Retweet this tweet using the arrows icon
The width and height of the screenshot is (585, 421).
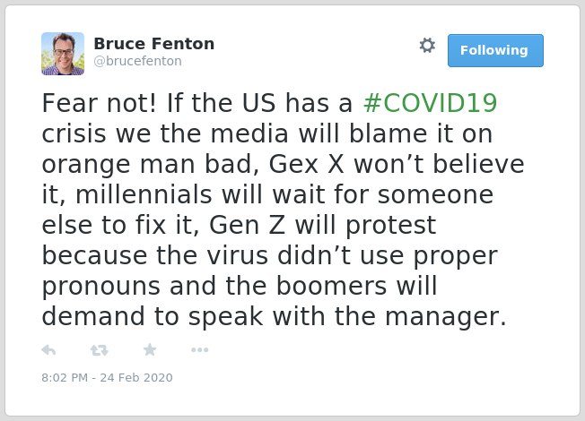coord(100,350)
